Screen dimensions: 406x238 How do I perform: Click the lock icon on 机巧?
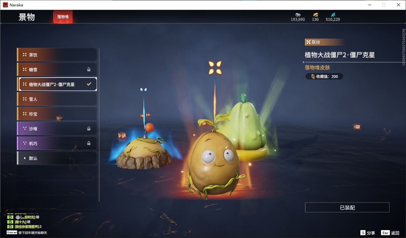pos(89,143)
